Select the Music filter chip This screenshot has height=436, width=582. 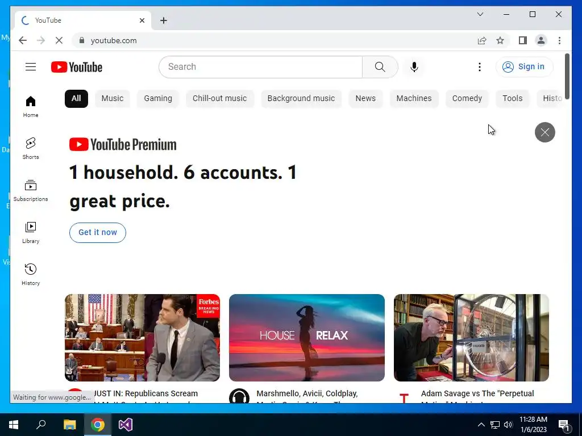click(x=113, y=99)
